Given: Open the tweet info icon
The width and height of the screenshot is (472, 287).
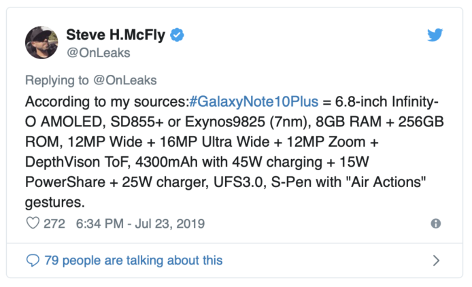Looking at the screenshot, I should click(x=436, y=224).
